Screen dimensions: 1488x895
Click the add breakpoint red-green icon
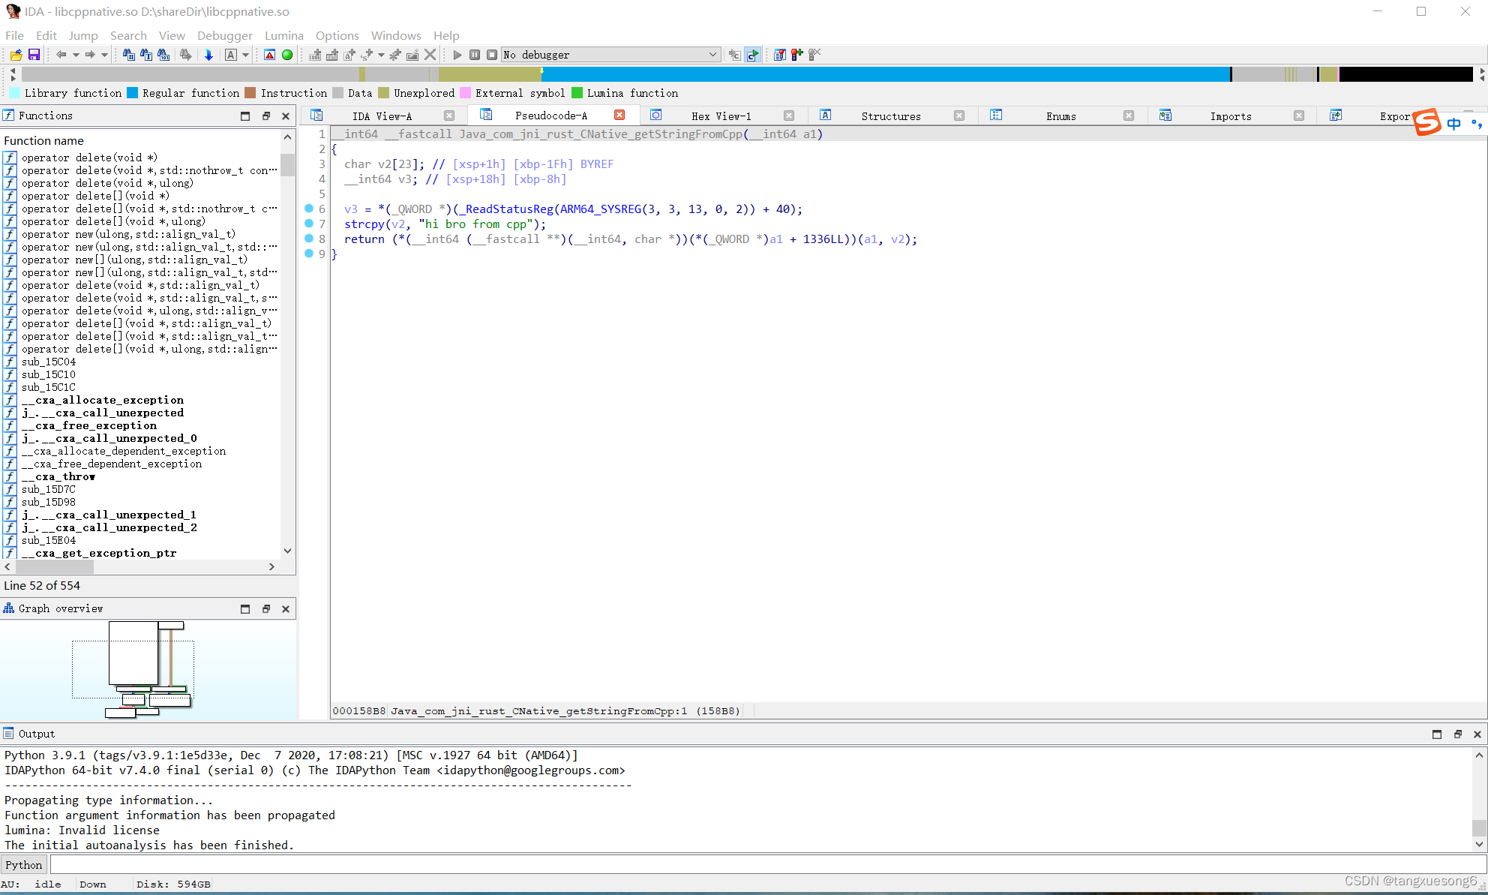point(797,55)
